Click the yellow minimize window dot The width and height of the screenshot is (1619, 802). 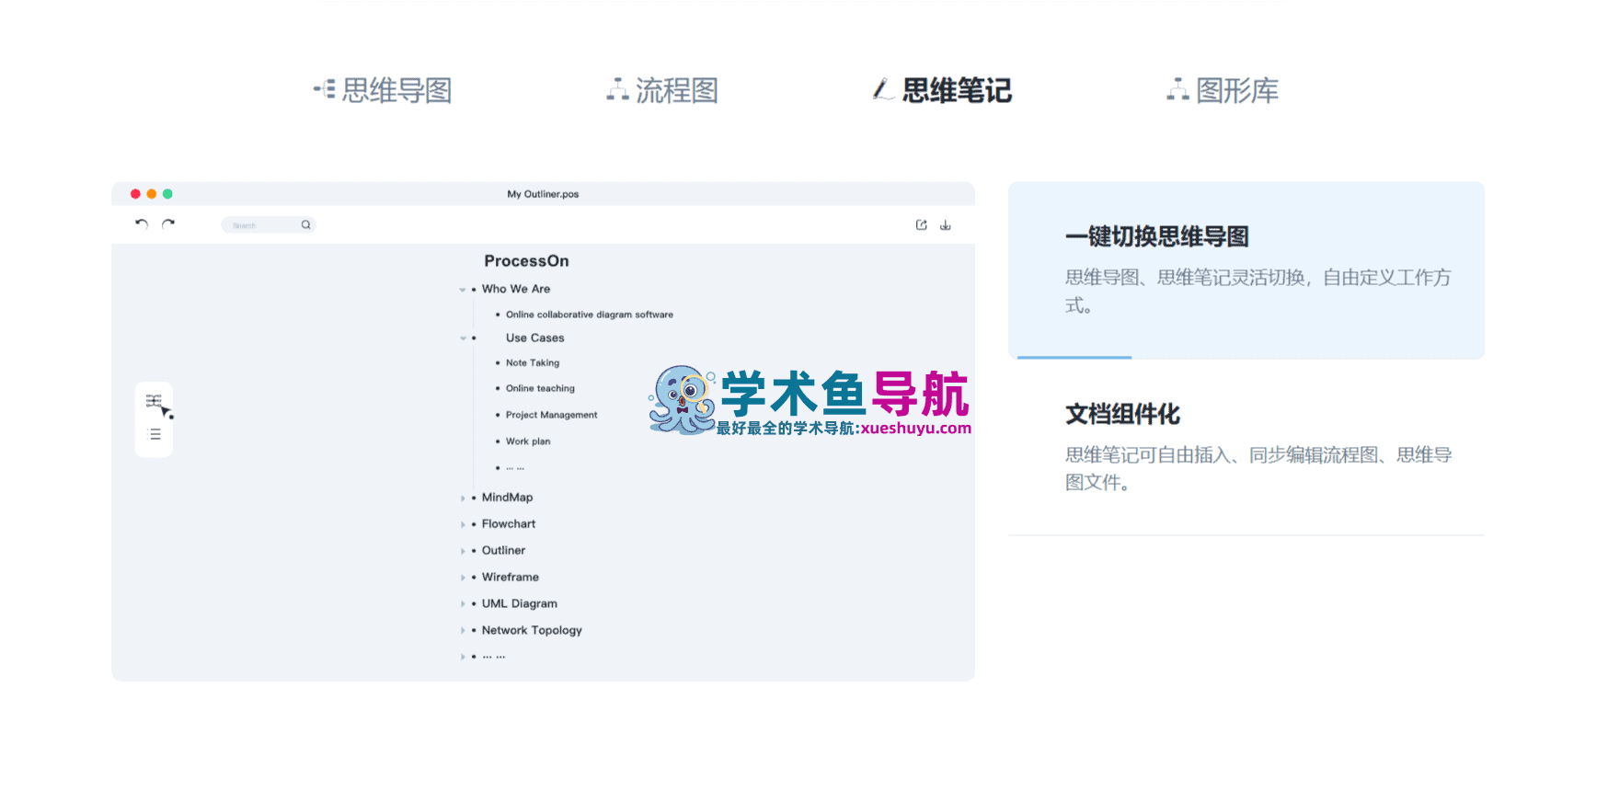(x=152, y=194)
